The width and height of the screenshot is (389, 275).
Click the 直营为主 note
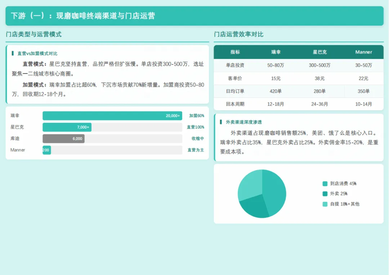tap(196, 150)
